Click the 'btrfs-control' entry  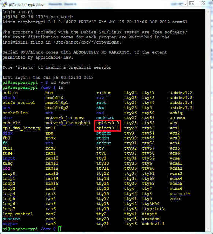pyautogui.click(x=19, y=103)
